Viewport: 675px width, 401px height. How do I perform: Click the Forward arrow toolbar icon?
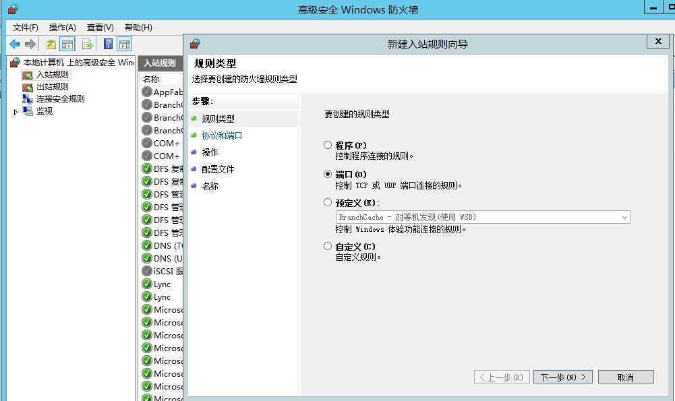tap(30, 44)
